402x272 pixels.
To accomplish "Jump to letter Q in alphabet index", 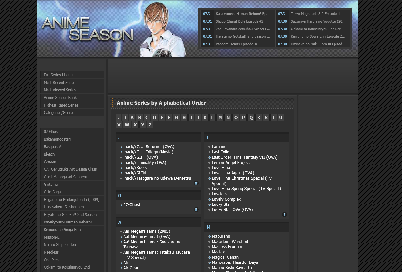I will [x=251, y=117].
